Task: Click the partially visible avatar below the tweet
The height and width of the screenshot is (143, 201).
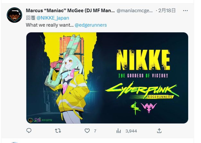Action: click(14, 142)
